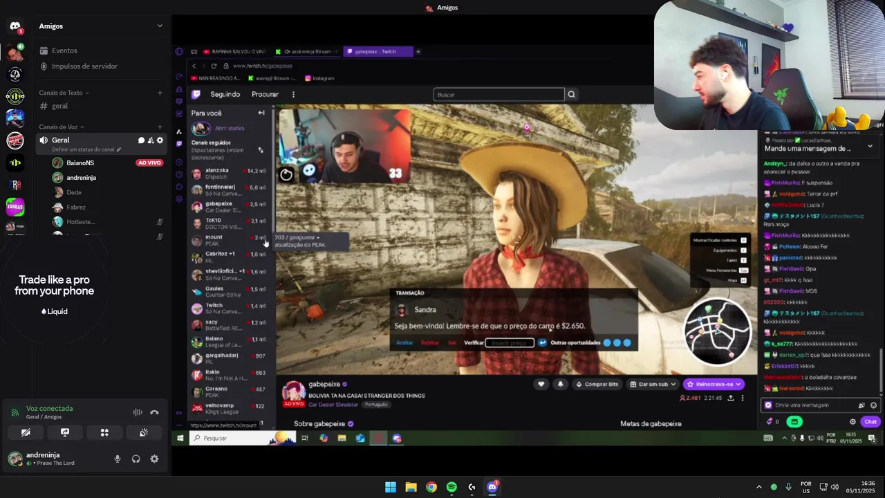885x498 pixels.
Task: Switch to andreninja Stream browser tab
Action: point(307,51)
